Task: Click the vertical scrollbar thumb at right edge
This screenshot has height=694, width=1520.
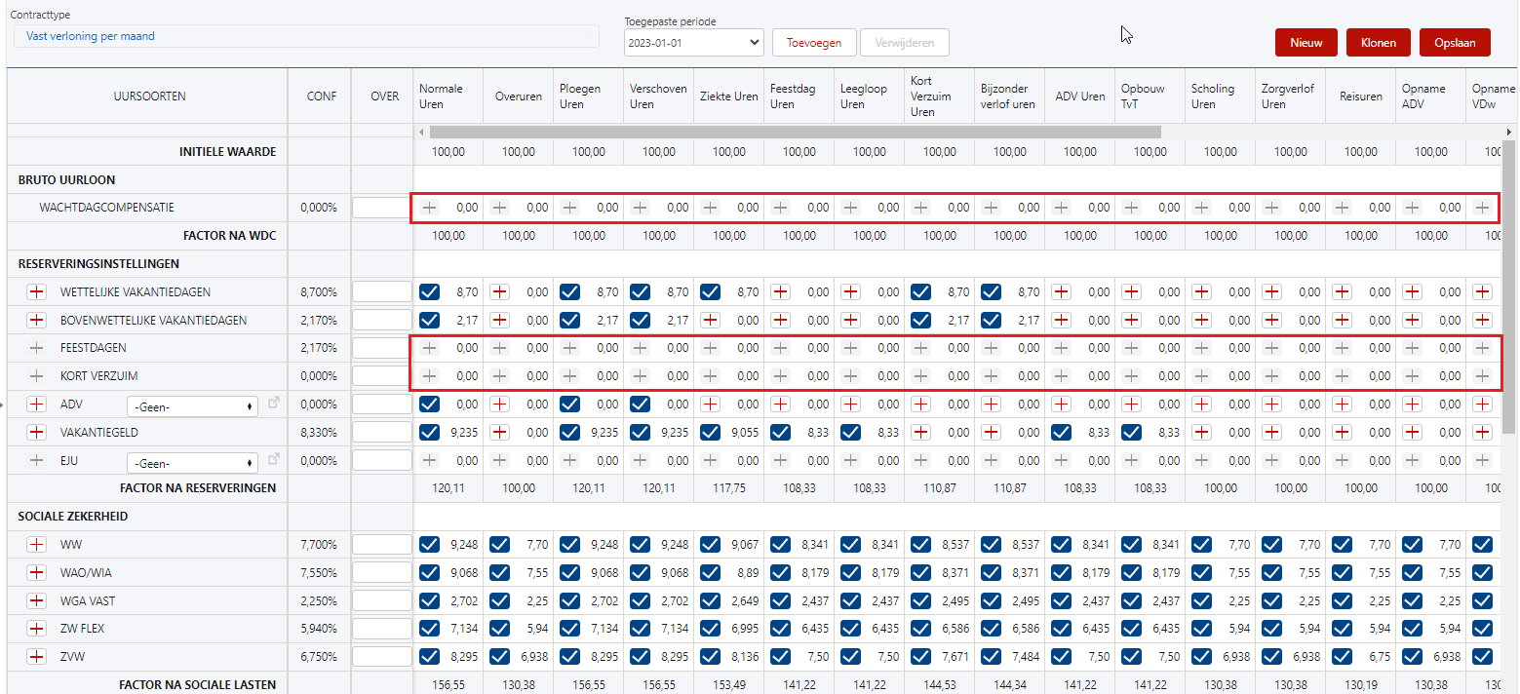Action: coord(1509,285)
